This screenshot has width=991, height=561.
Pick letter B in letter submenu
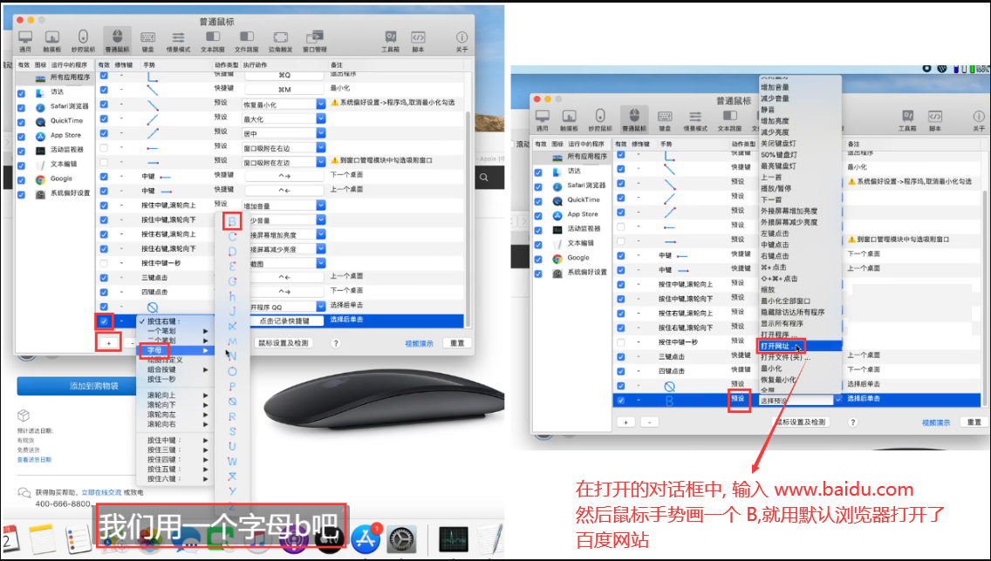tap(232, 221)
